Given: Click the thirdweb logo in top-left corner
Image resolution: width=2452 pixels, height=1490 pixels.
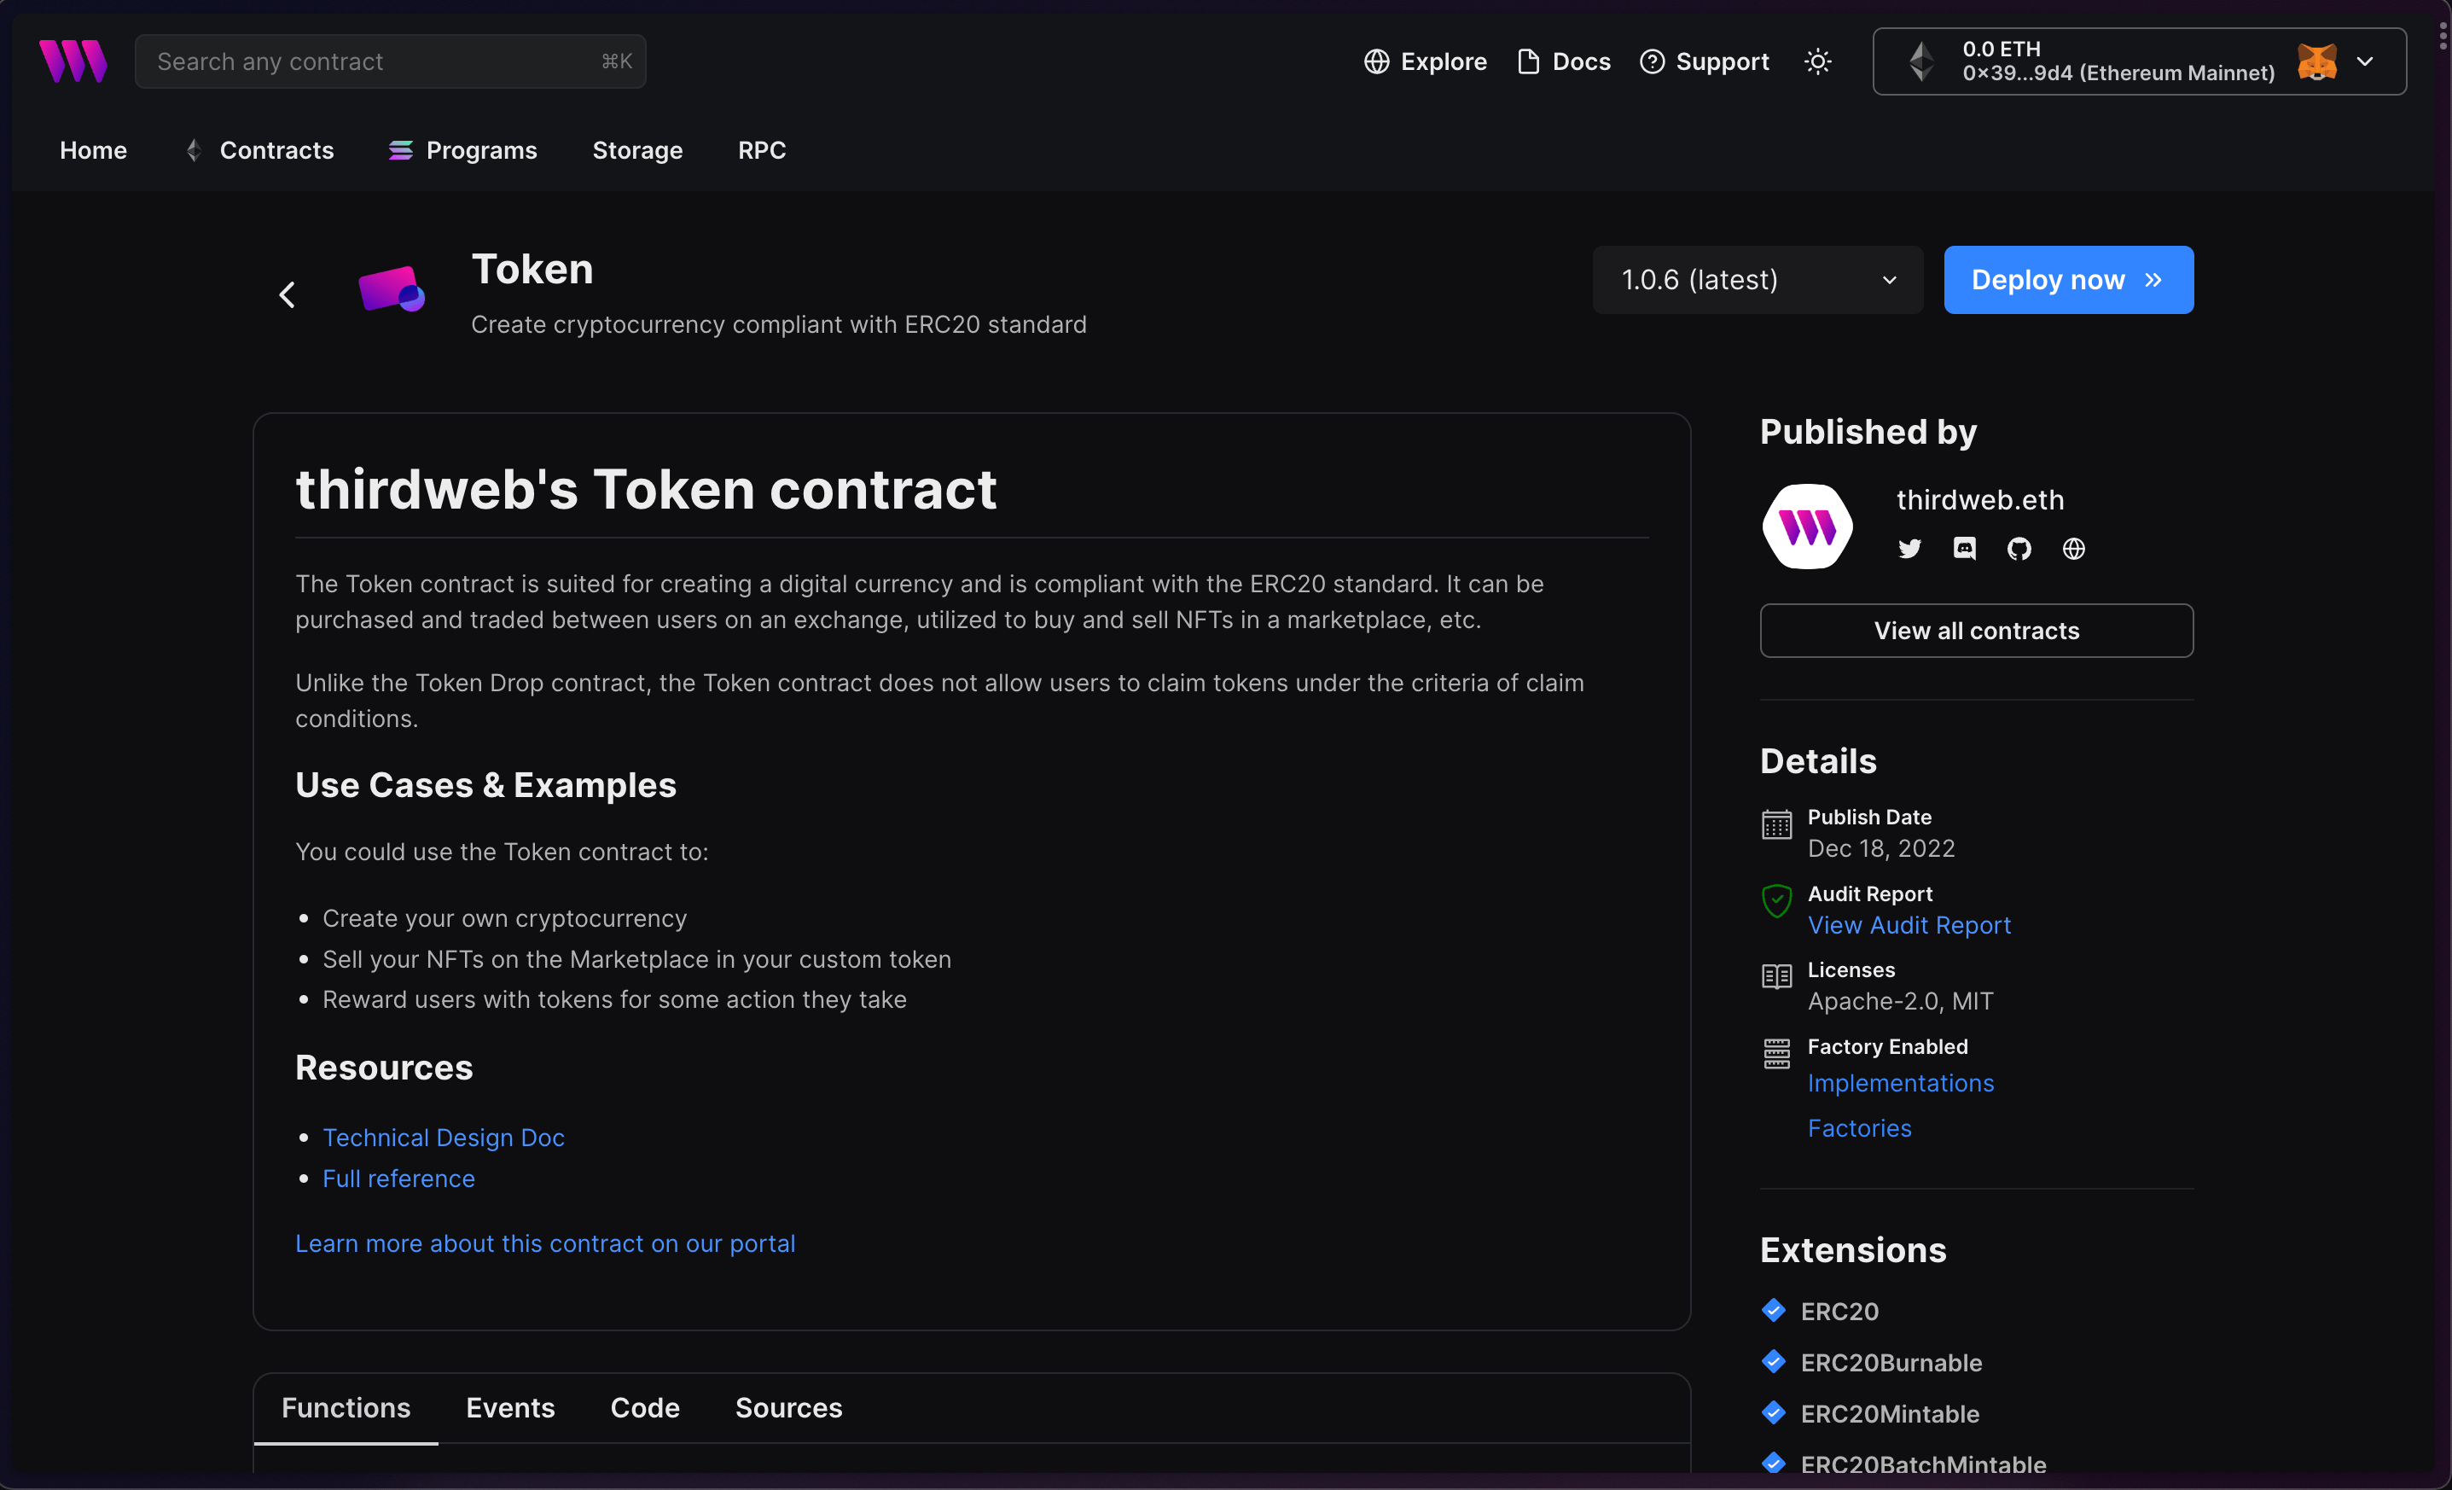Looking at the screenshot, I should pos(73,61).
